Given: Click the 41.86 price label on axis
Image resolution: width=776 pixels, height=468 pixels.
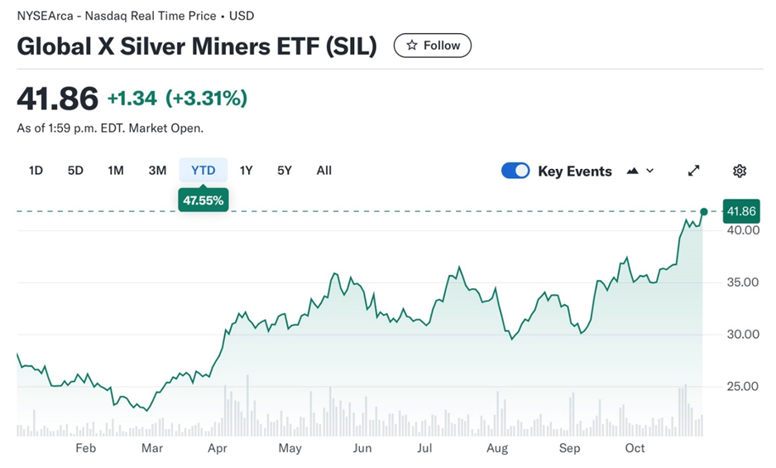Looking at the screenshot, I should tap(741, 212).
